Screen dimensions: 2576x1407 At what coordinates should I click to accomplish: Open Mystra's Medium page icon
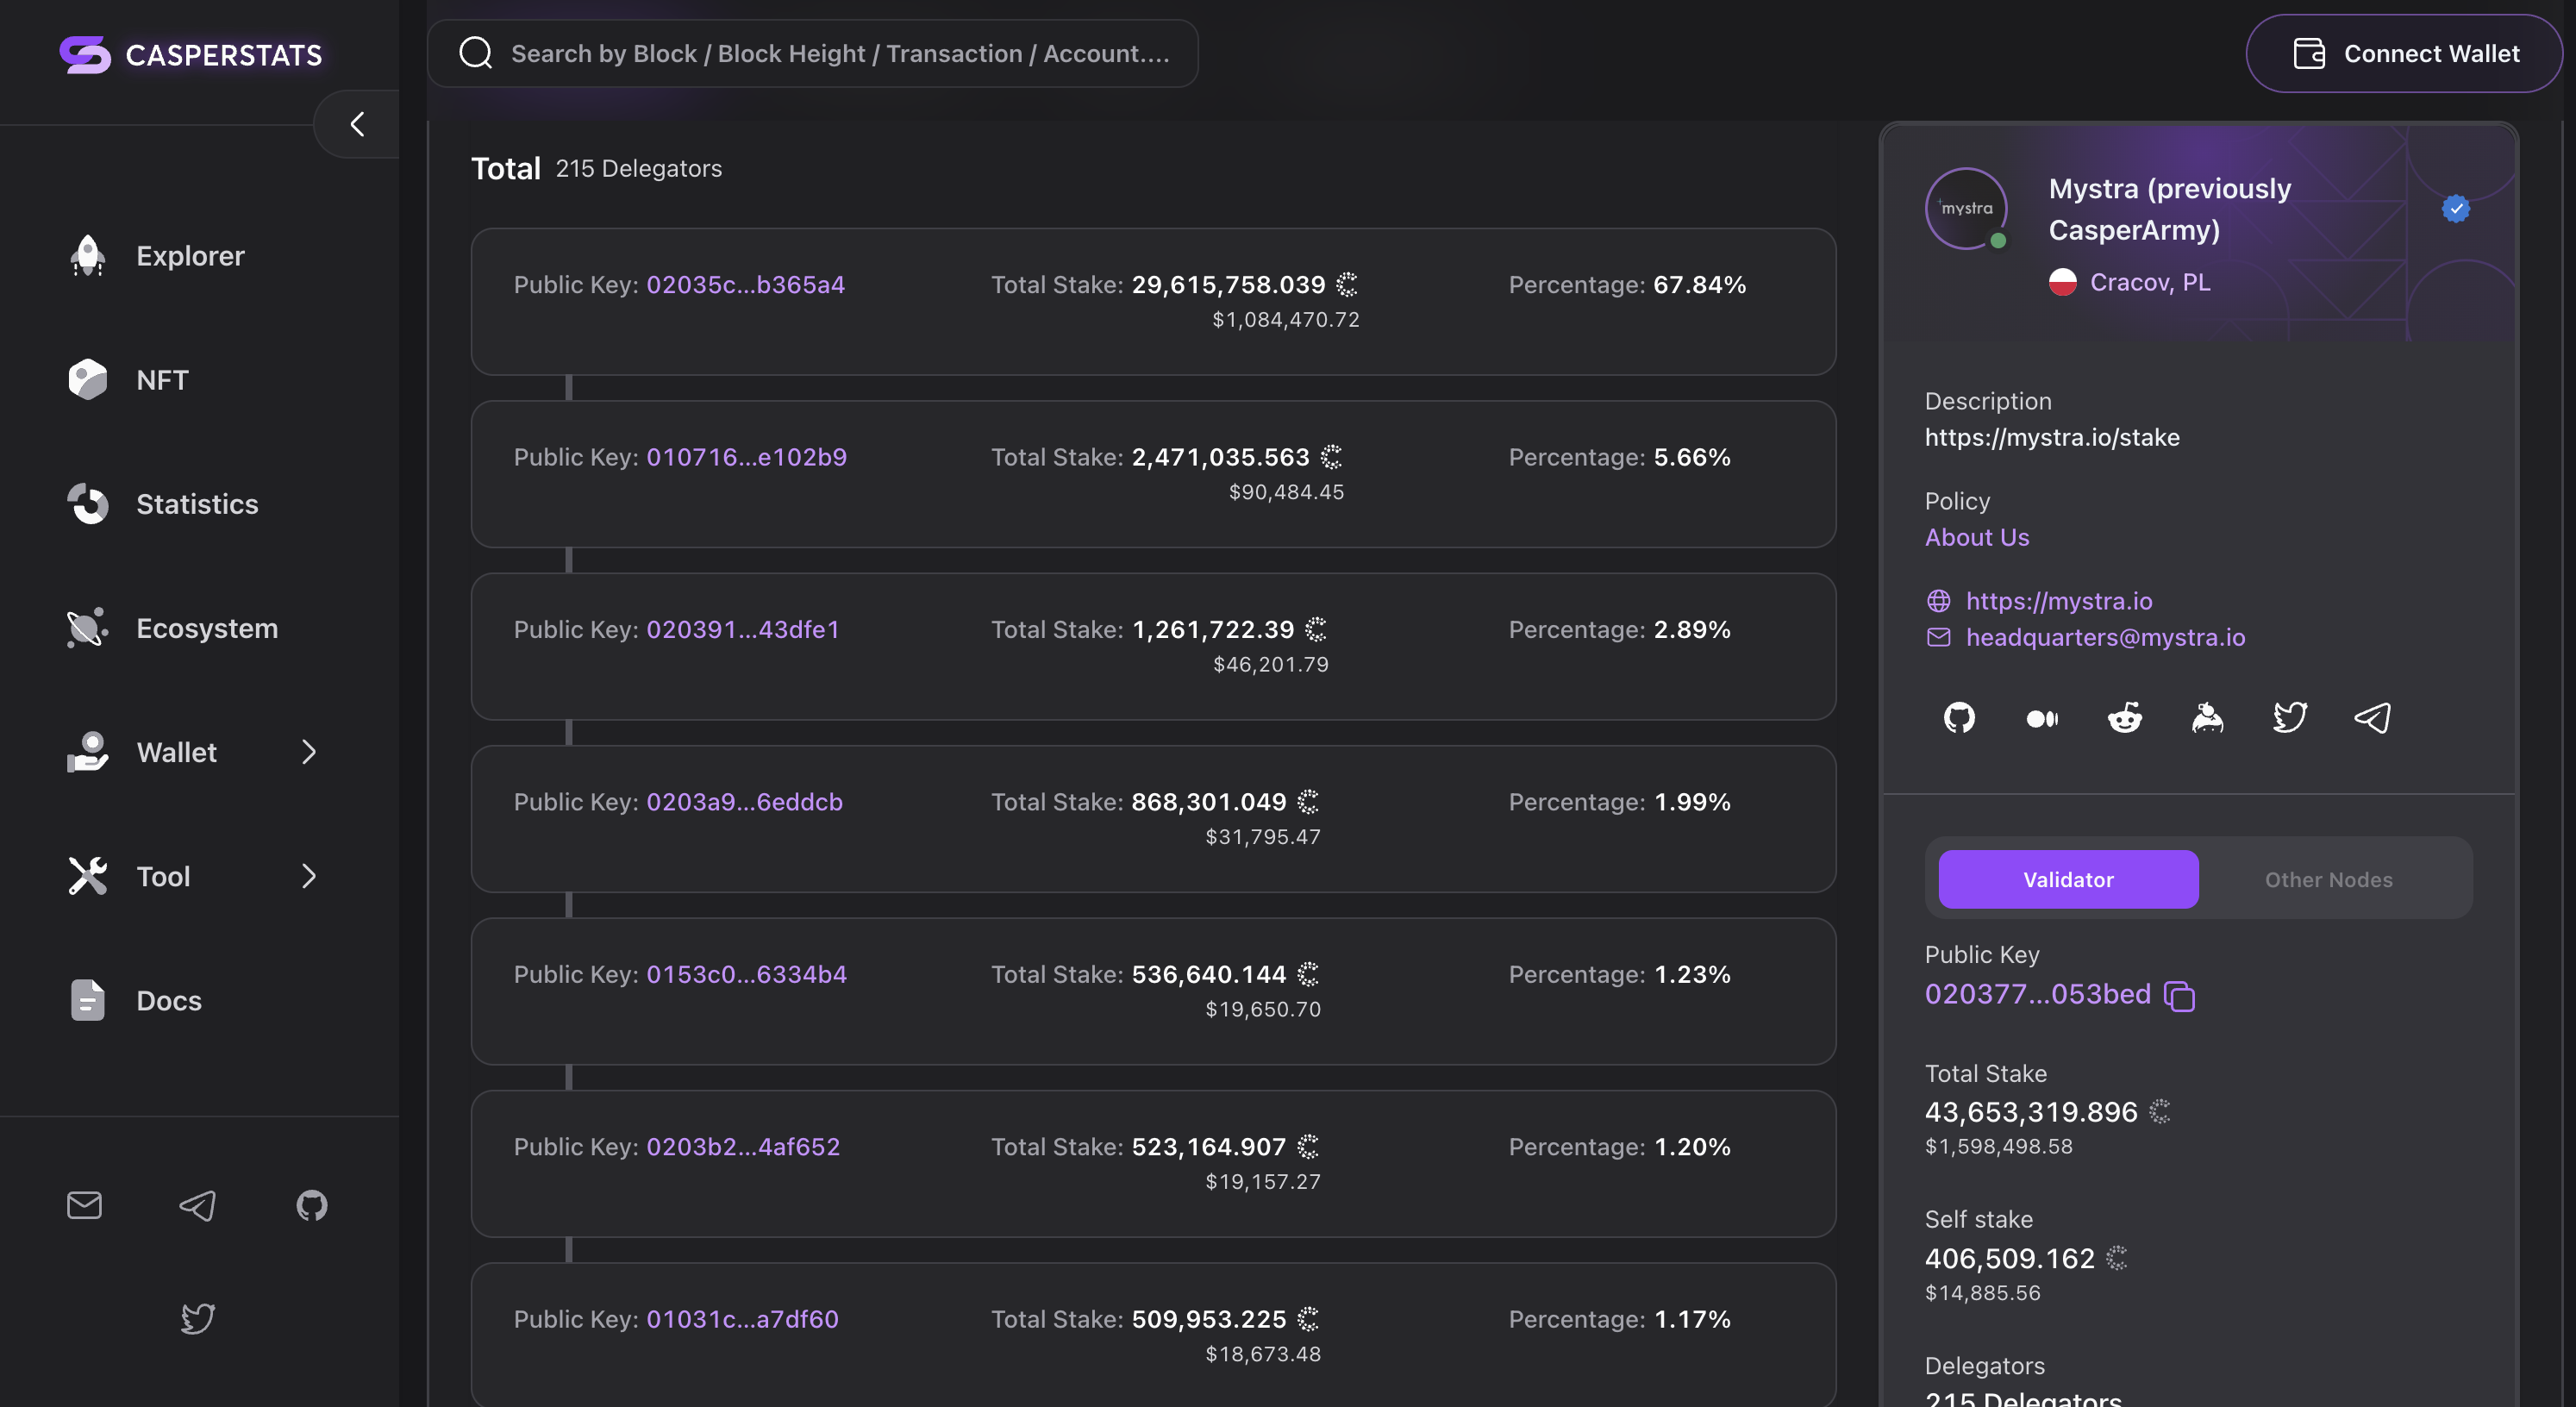point(2041,717)
